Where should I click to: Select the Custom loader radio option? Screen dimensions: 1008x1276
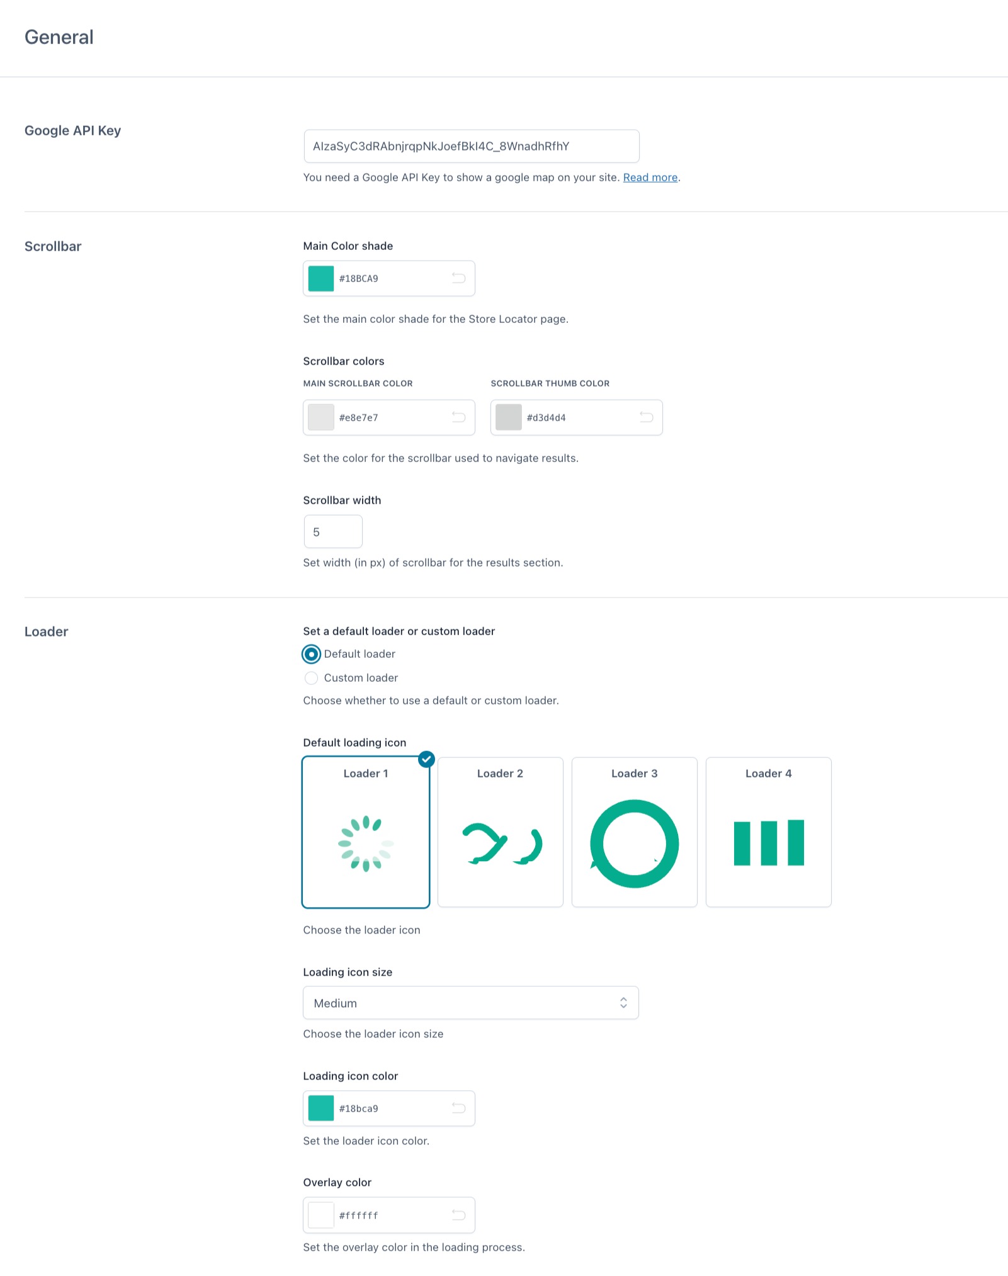click(311, 678)
